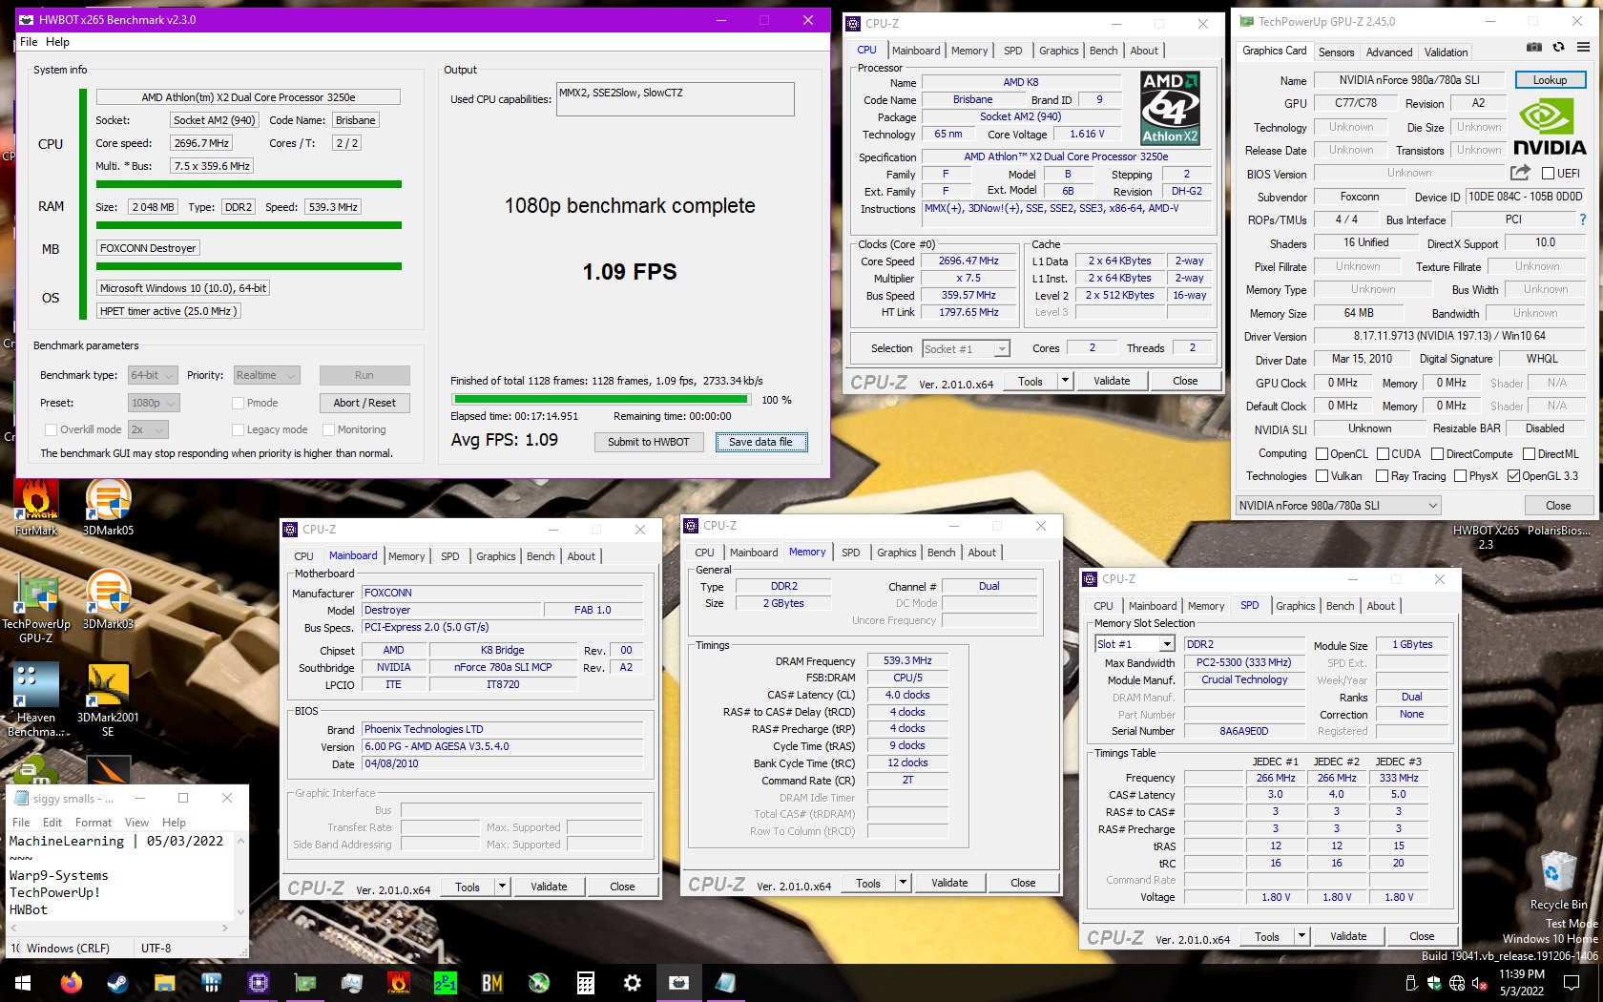Click the HWBOT benchmark progress bar

[601, 400]
